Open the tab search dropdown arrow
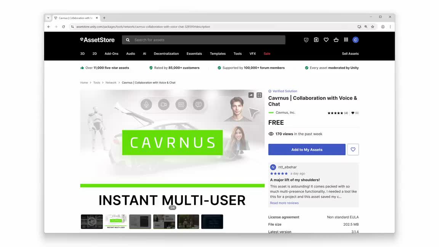 [x=48, y=18]
